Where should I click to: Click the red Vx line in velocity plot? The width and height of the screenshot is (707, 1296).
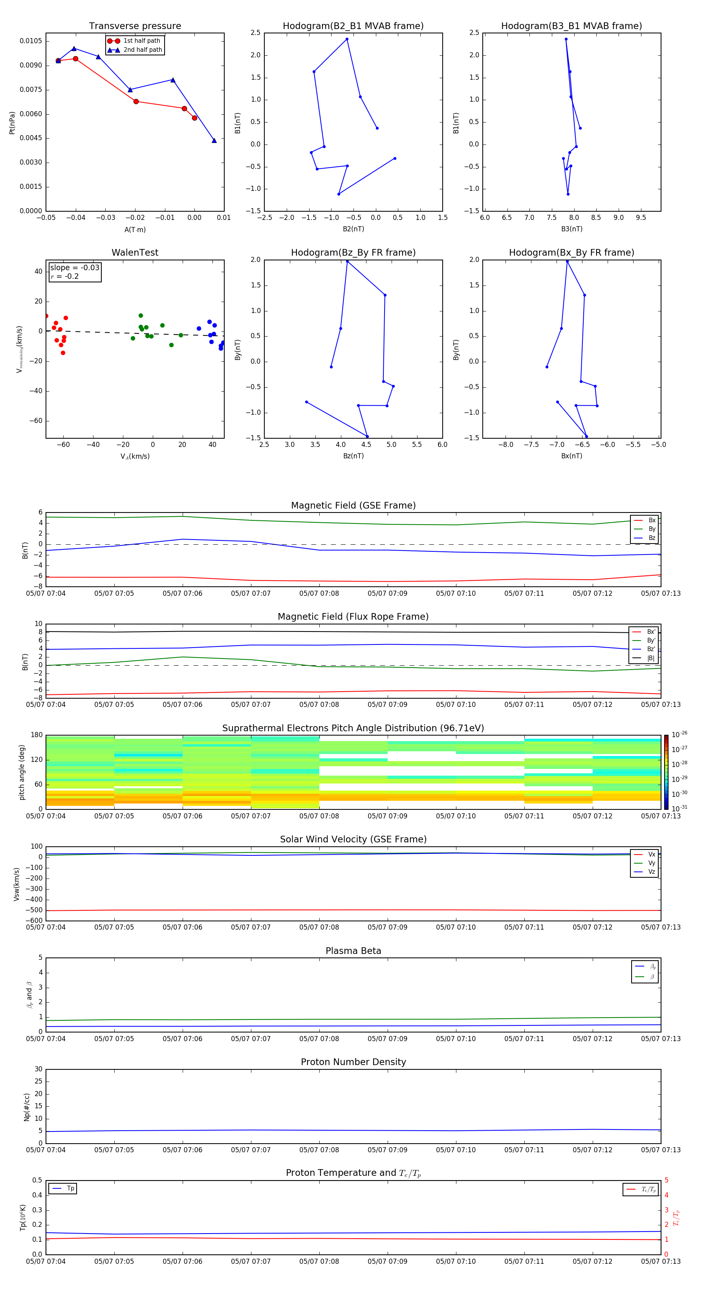(353, 910)
